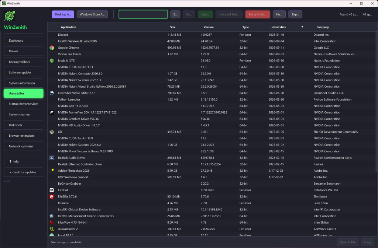Open System cleanup from sidebar
Image resolution: width=378 pixels, height=248 pixels.
24,115
